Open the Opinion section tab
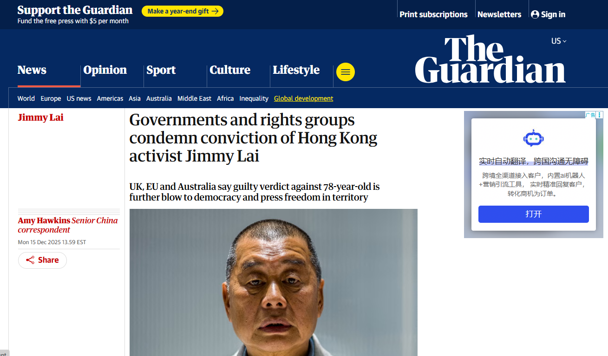Image resolution: width=608 pixels, height=356 pixels. [105, 70]
